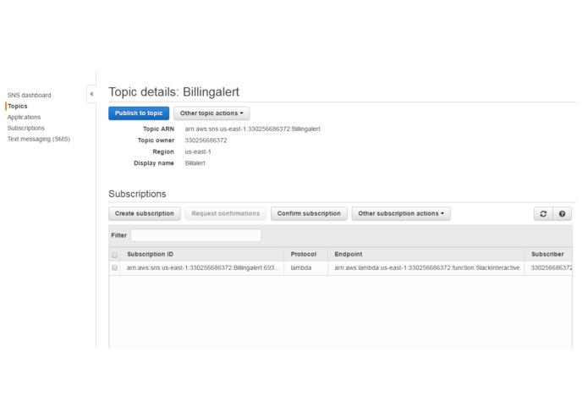Sort by Subscriber column header

(x=547, y=254)
